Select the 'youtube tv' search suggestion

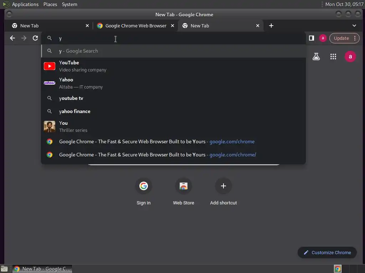click(174, 98)
